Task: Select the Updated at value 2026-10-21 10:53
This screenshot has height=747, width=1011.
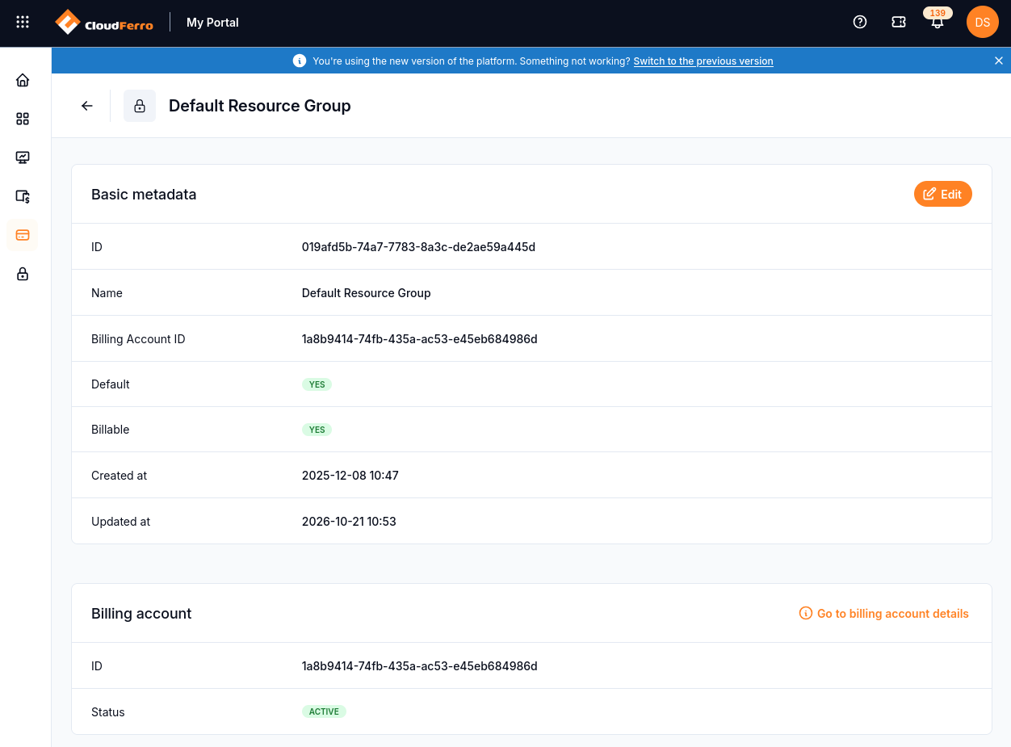Action: tap(349, 522)
